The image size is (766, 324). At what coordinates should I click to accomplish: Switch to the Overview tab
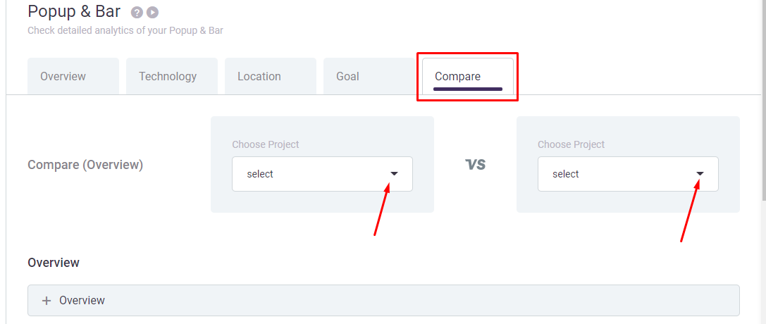click(x=73, y=77)
